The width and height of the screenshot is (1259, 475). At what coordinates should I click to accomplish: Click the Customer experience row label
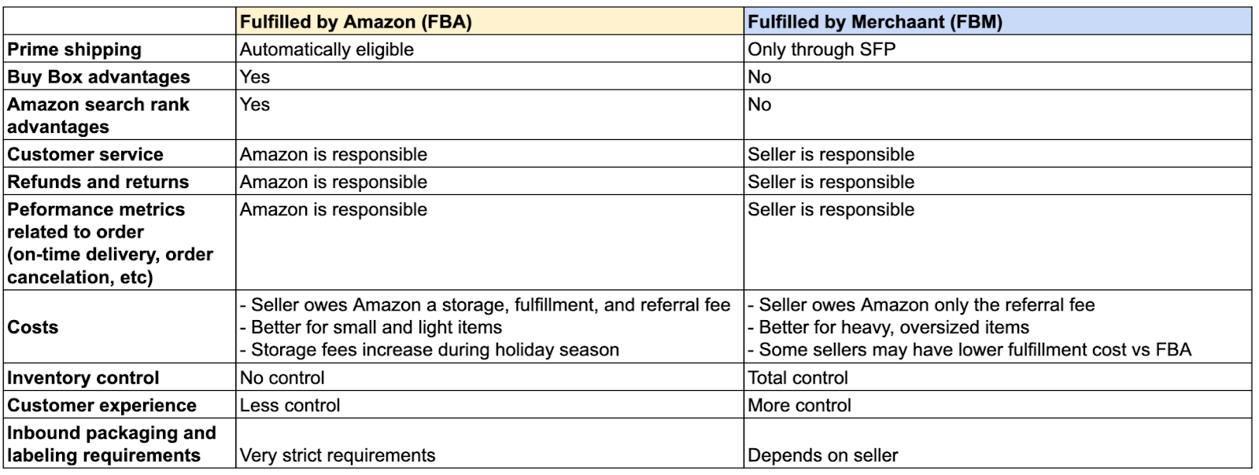click(102, 406)
